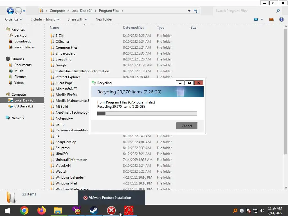Open the recent pages history dropdown arrow
Viewport: 288px width, 216px height.
24,11
